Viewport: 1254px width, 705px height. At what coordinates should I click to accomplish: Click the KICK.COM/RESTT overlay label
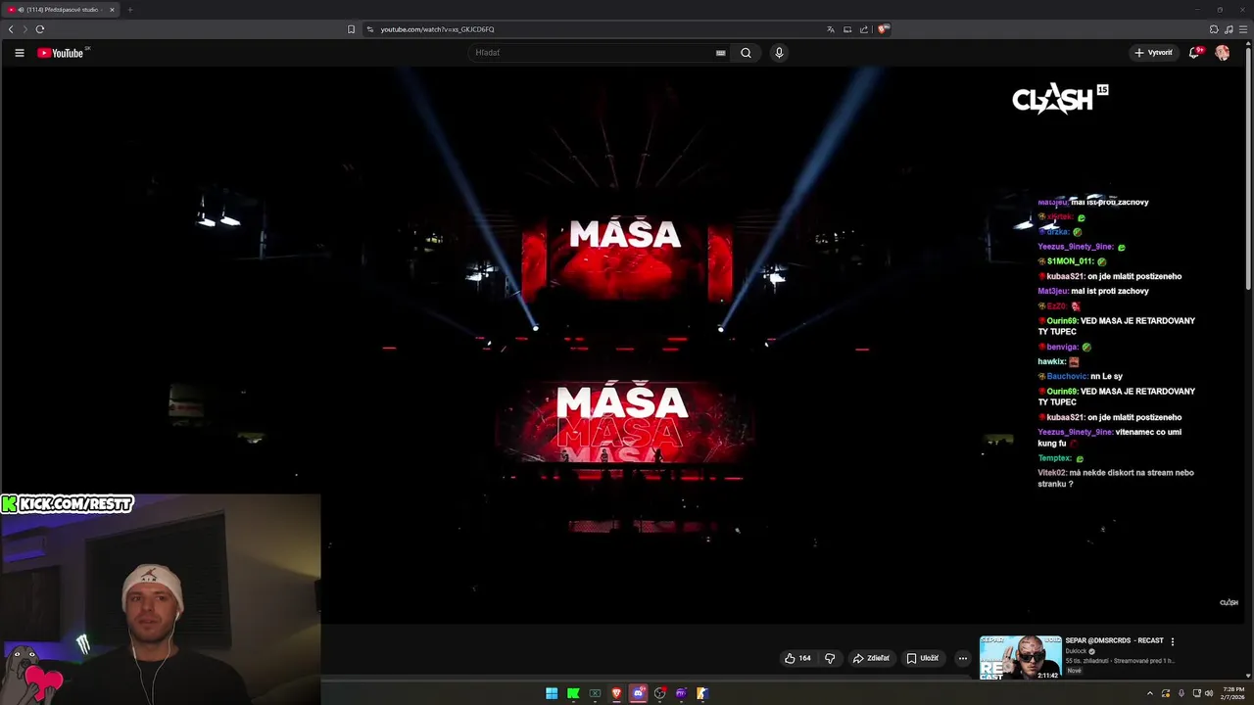pyautogui.click(x=67, y=504)
